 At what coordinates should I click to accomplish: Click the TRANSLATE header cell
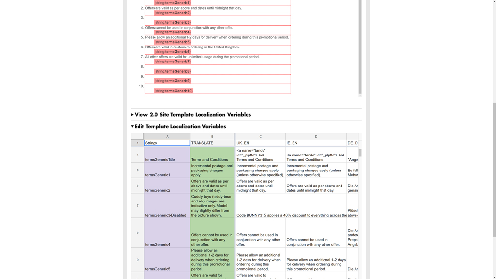click(x=212, y=143)
